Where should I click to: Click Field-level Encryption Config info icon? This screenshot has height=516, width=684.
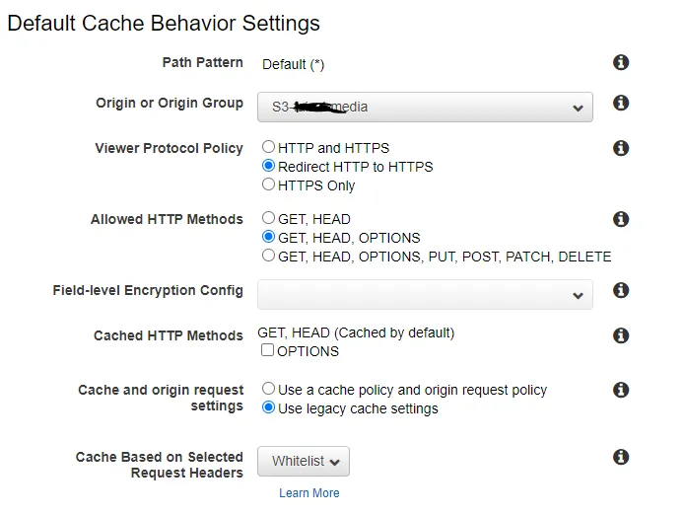[621, 290]
